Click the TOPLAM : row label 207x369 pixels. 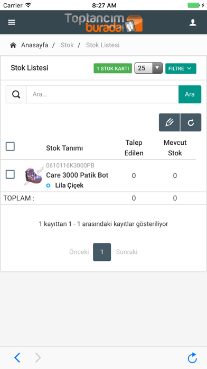pyautogui.click(x=19, y=198)
